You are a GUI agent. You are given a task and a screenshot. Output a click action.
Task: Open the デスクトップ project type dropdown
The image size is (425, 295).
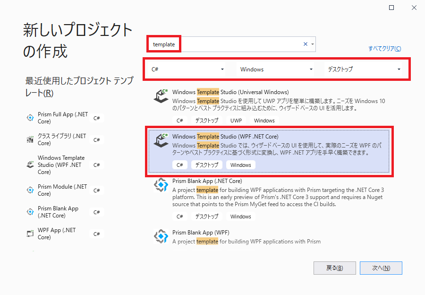point(364,69)
